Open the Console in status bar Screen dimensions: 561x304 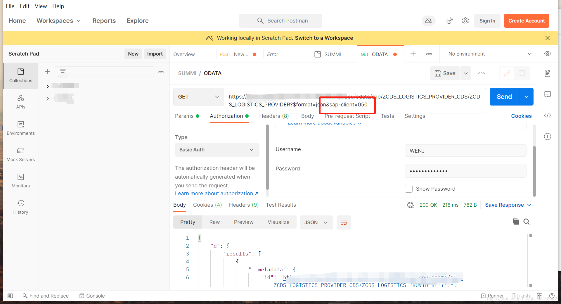92,296
